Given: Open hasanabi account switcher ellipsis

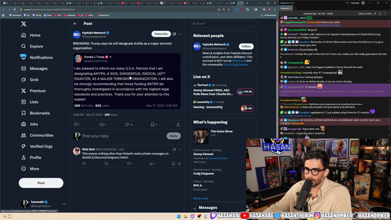Looking at the screenshot, I should [64, 204].
